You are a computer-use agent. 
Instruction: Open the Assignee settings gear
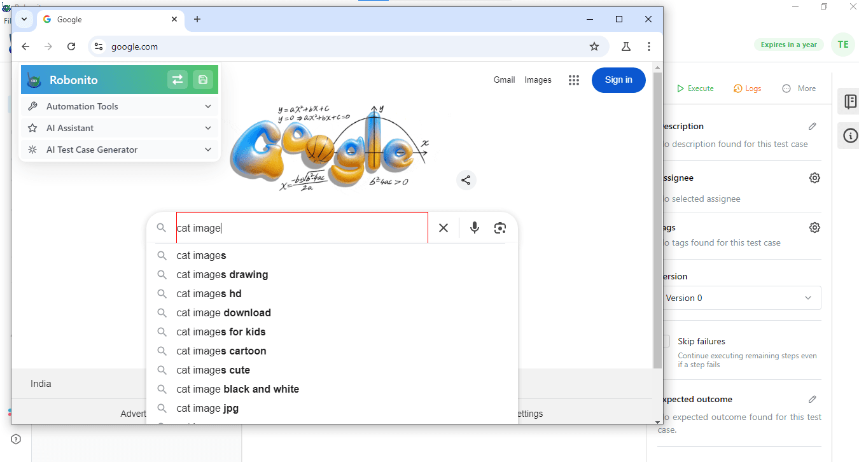pos(814,178)
